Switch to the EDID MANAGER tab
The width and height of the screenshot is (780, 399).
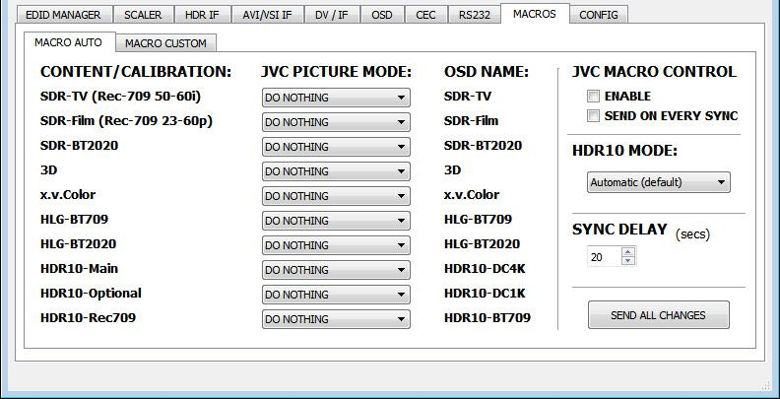[x=63, y=15]
